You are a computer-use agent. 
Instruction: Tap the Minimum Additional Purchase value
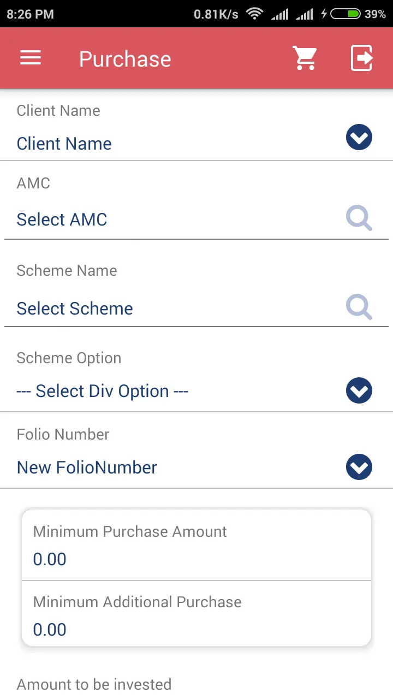tap(50, 630)
